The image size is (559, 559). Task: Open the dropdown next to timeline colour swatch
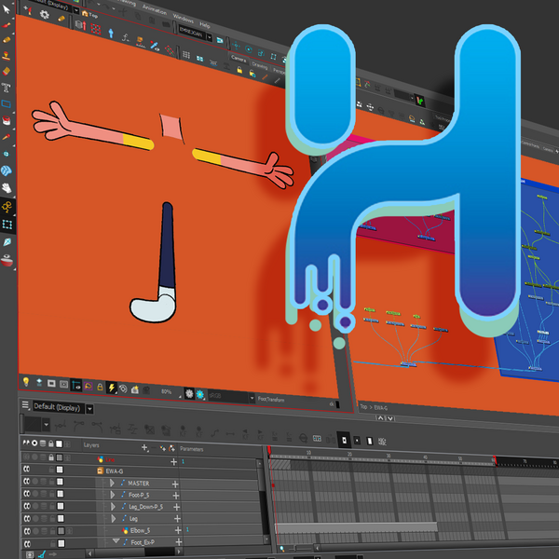click(46, 425)
